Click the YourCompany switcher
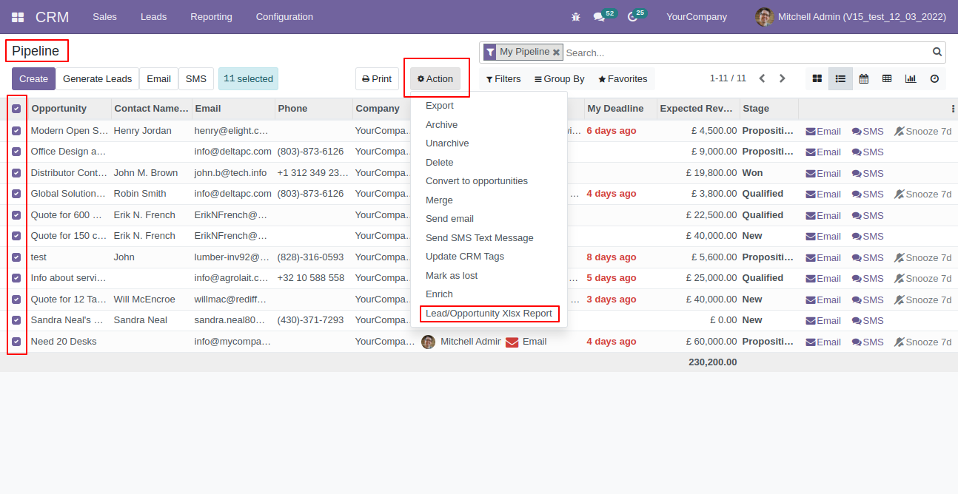The width and height of the screenshot is (958, 494). 697,16
